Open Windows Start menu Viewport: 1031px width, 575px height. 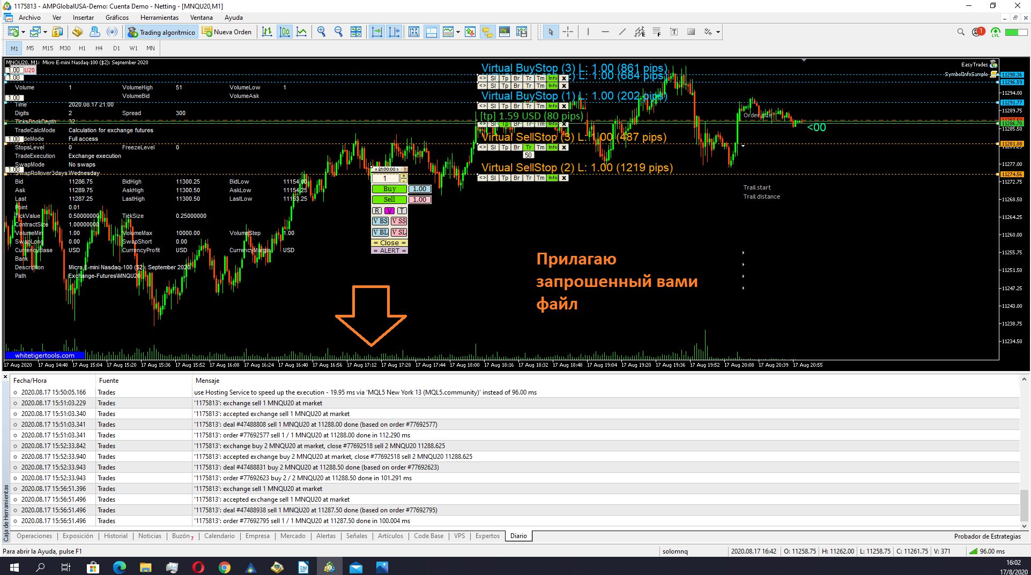click(14, 567)
